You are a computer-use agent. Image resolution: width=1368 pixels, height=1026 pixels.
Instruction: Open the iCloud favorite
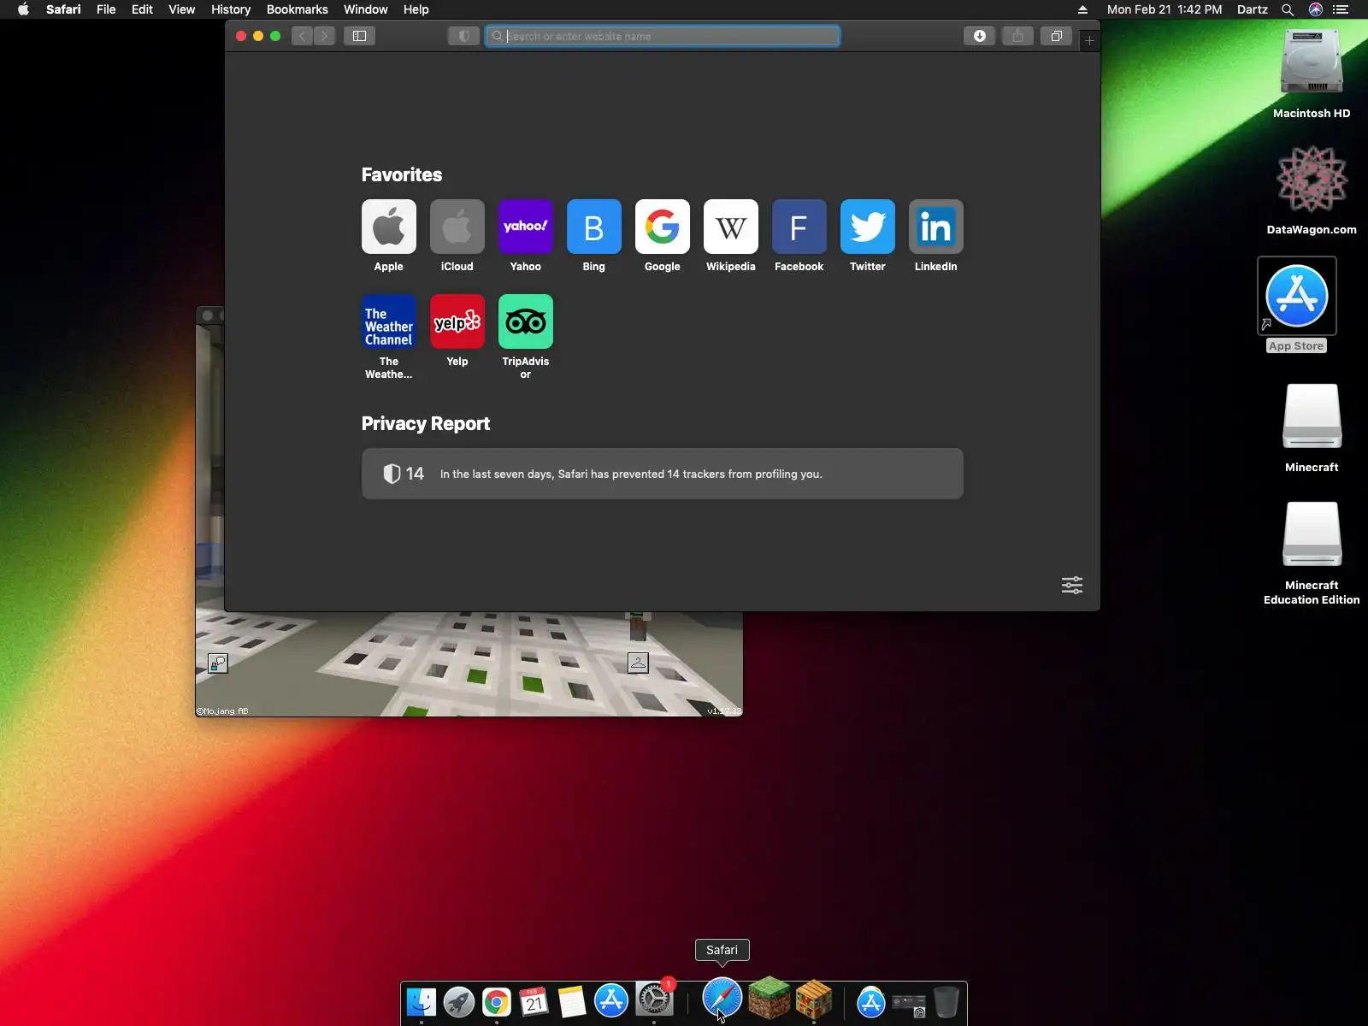click(x=457, y=227)
